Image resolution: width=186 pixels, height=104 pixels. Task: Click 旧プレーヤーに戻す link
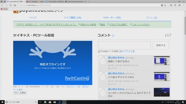(x=86, y=87)
